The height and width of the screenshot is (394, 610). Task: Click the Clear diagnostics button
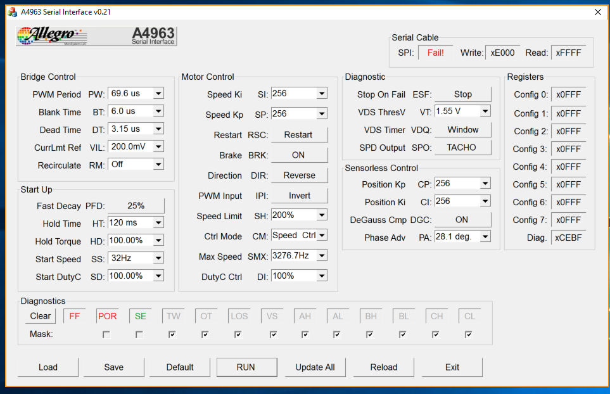pyautogui.click(x=41, y=316)
